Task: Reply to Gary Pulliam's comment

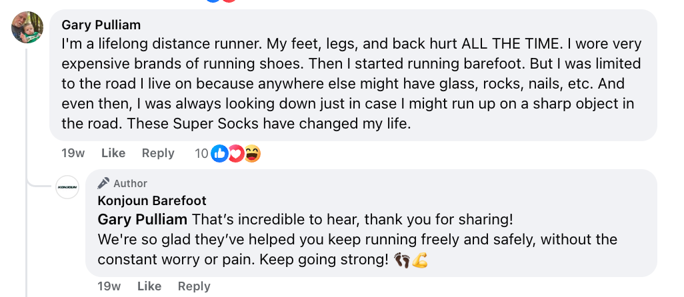Action: [x=158, y=153]
